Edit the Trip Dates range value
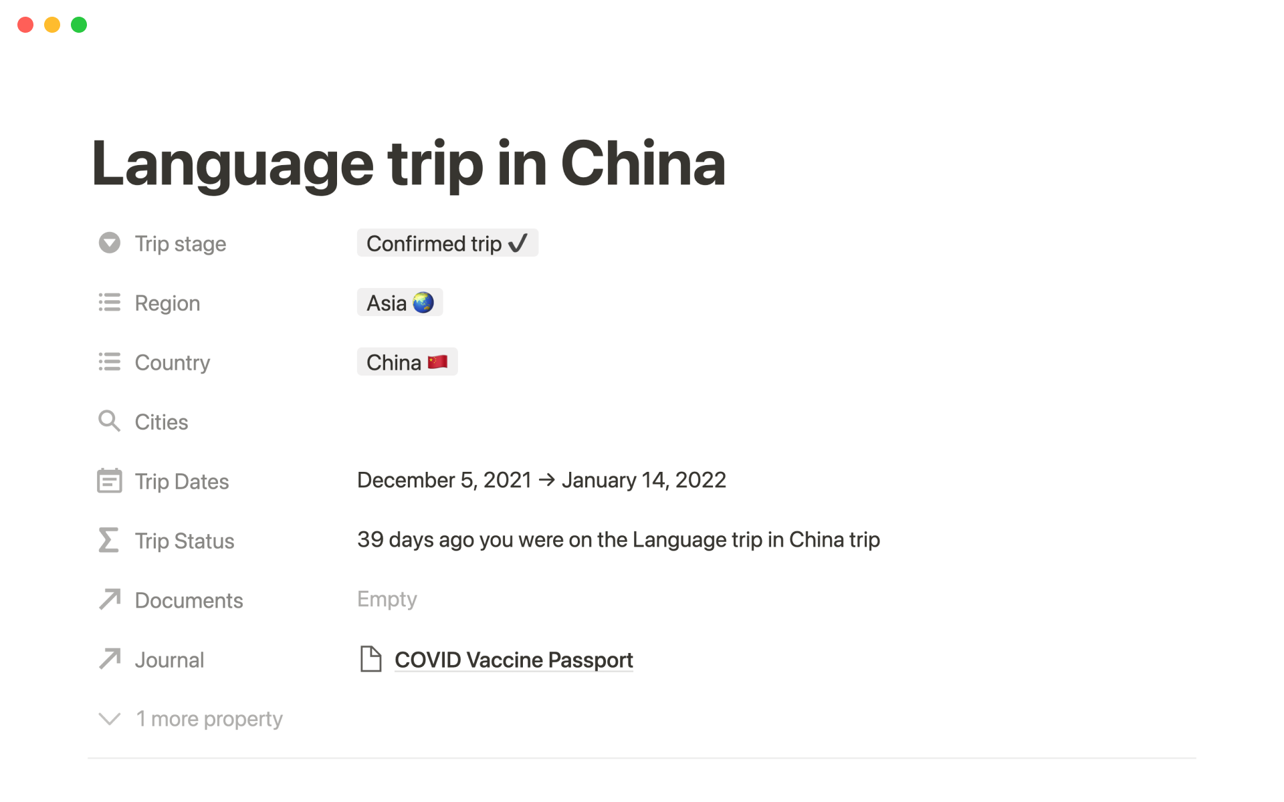Viewport: 1284px width, 802px height. (541, 481)
